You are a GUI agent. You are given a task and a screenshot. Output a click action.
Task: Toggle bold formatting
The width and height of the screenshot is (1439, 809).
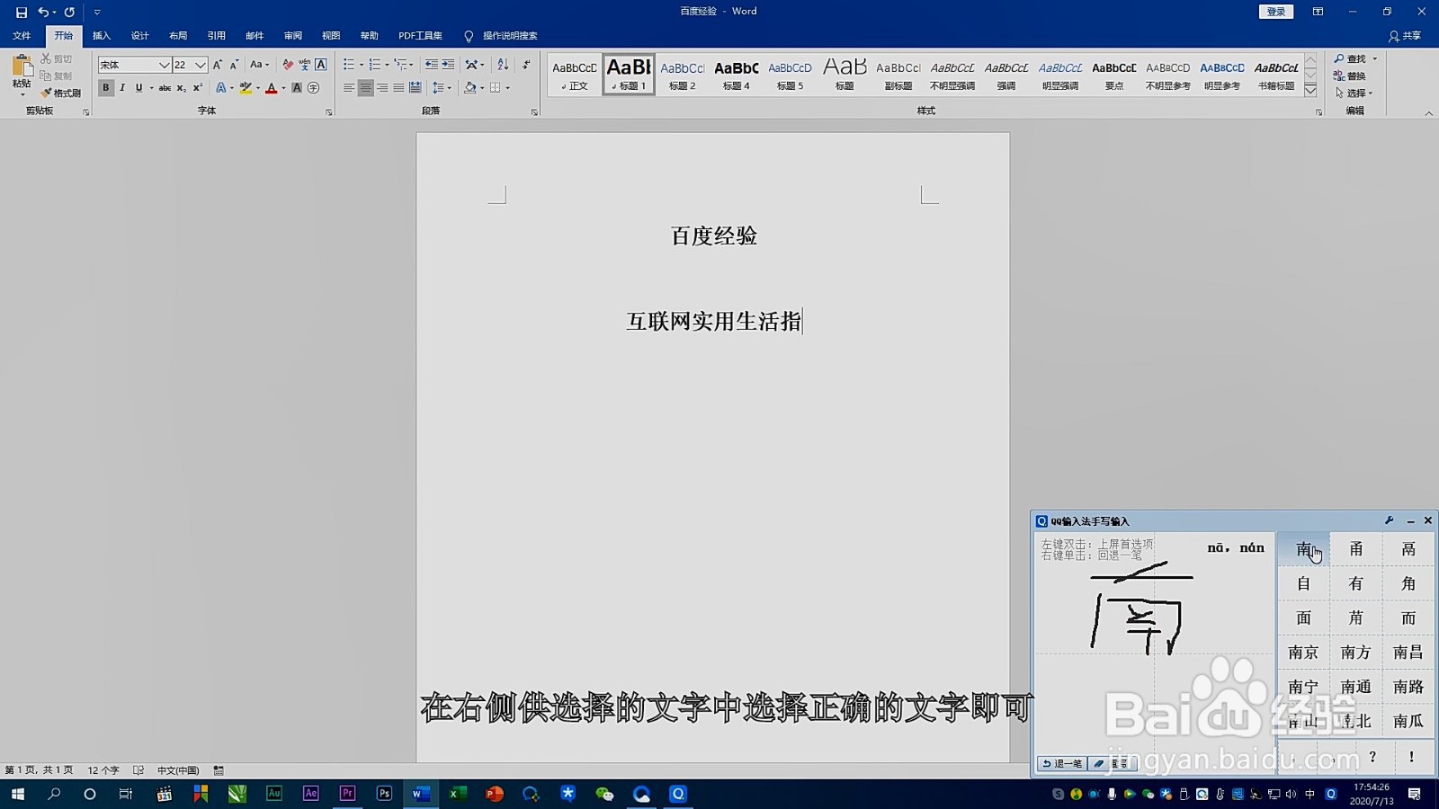[x=106, y=88]
